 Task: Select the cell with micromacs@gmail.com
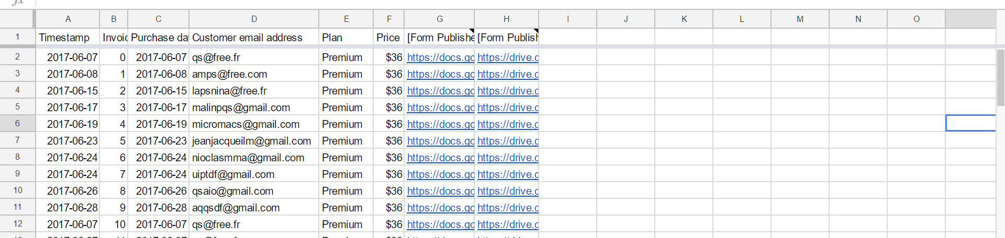pyautogui.click(x=254, y=124)
